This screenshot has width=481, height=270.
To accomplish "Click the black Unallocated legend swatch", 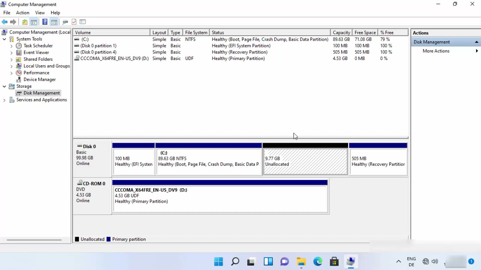I will (77, 239).
